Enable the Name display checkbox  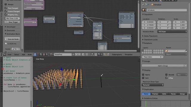pos(143,75)
